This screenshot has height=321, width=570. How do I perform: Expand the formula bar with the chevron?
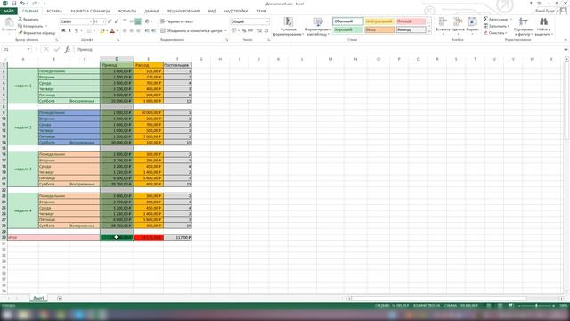click(566, 50)
